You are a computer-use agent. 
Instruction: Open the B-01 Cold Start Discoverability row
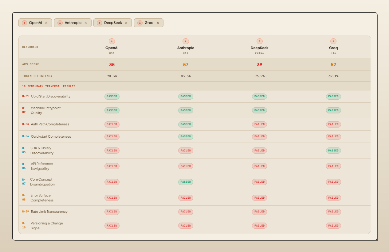(194, 96)
